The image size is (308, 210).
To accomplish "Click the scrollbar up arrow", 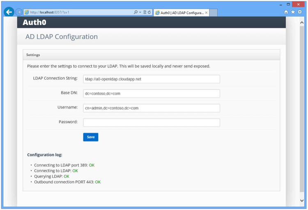I will 302,23.
